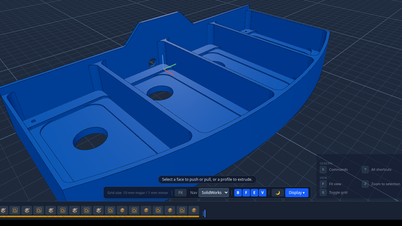Image resolution: width=402 pixels, height=226 pixels.
Task: Click the All shortcuts label
Action: (381, 169)
